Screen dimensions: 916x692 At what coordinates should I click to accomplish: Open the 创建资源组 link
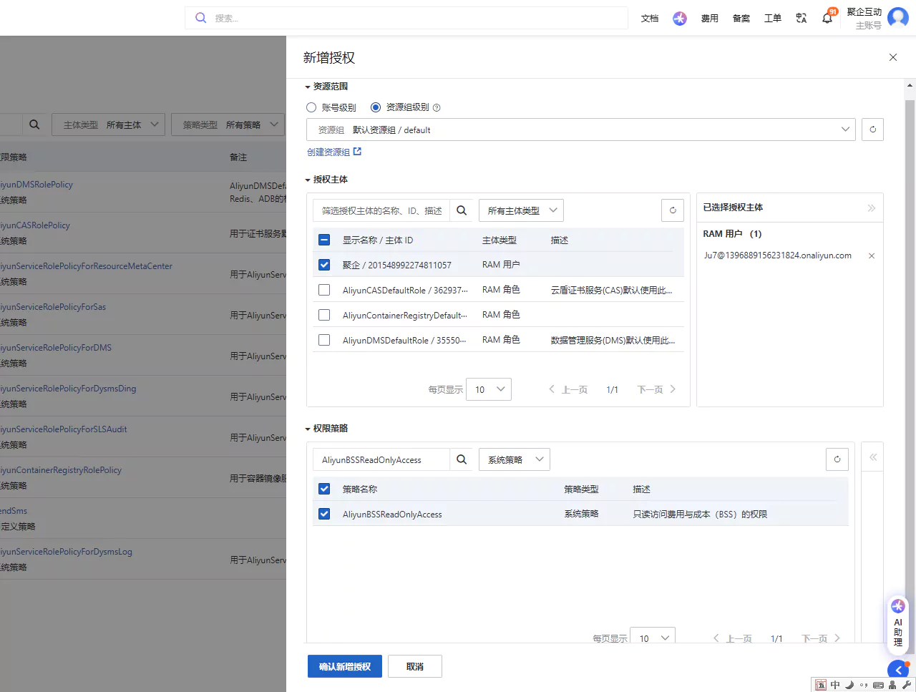coord(334,152)
